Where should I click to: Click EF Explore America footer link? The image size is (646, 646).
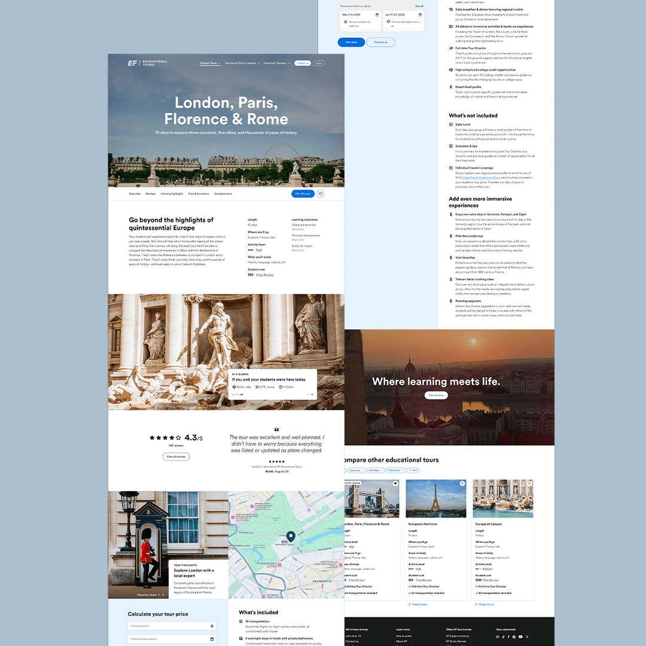click(x=458, y=636)
